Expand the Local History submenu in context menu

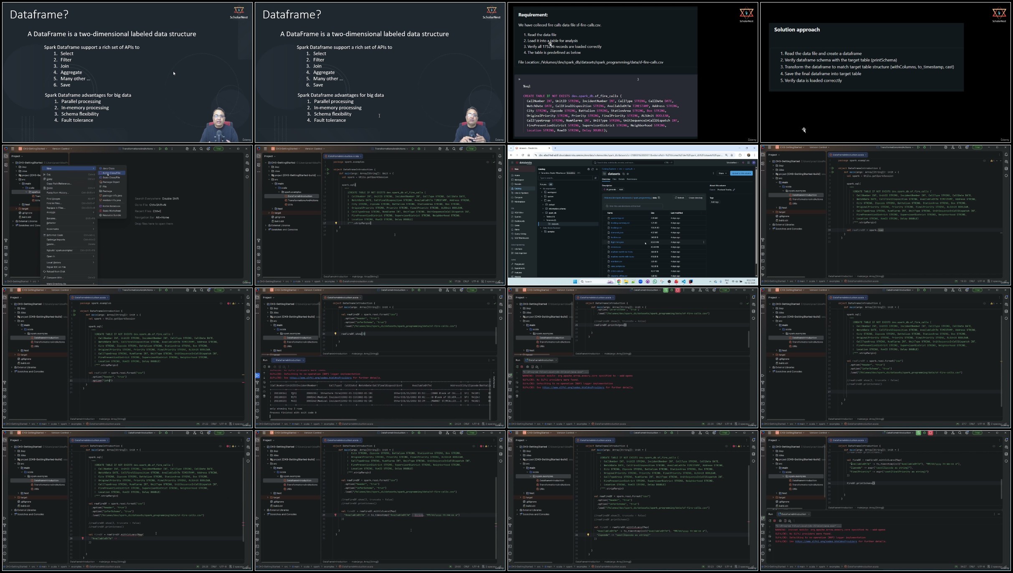[x=54, y=263]
